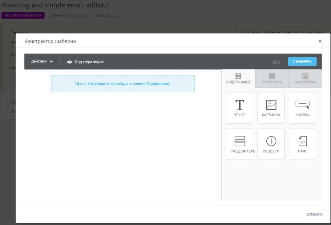The width and height of the screenshot is (331, 225).
Task: Switch to the Структура tab
Action: click(x=272, y=79)
